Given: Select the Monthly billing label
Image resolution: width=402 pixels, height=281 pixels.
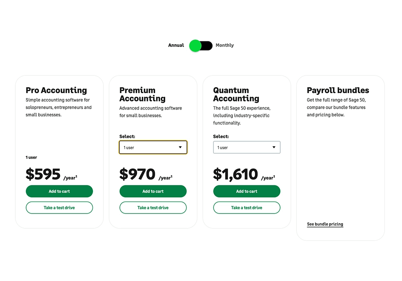Looking at the screenshot, I should pos(225,45).
